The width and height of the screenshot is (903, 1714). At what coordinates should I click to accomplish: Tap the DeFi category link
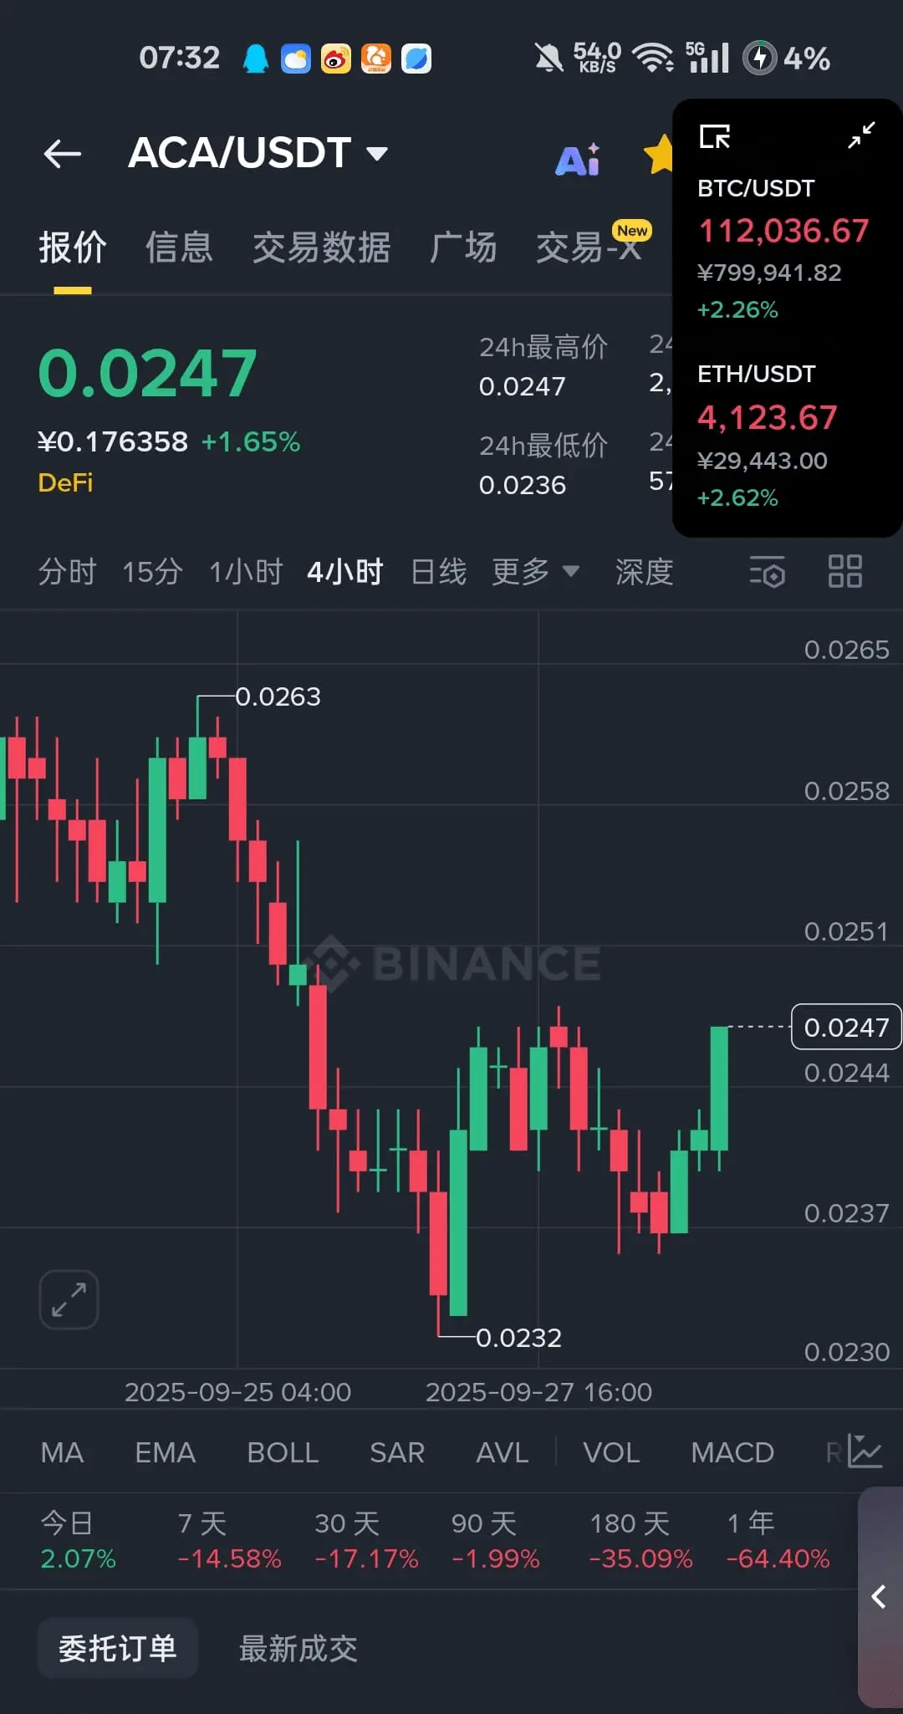pos(65,482)
